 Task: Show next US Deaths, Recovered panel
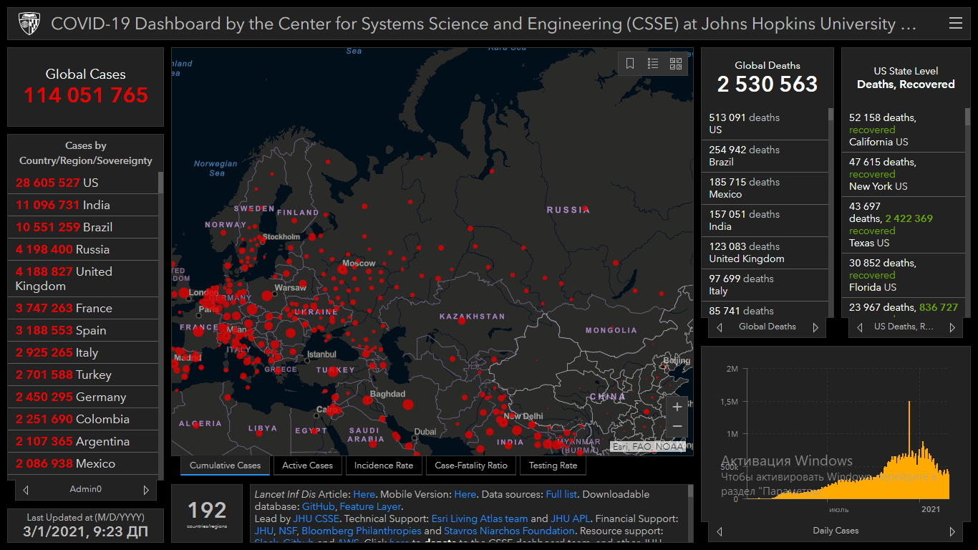952,327
